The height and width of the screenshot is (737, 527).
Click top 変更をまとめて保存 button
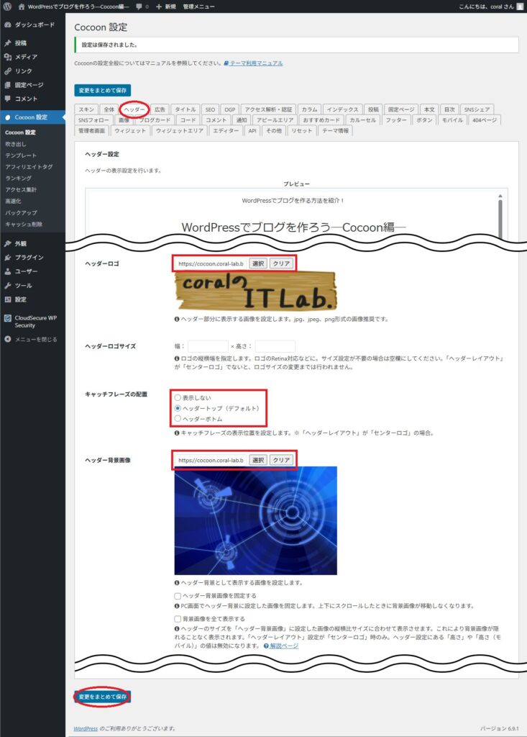point(102,90)
